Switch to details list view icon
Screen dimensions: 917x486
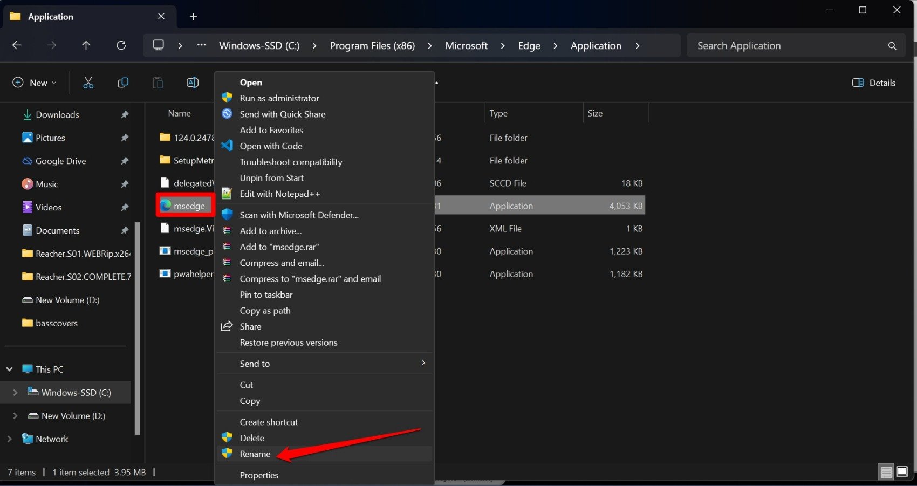pyautogui.click(x=886, y=472)
